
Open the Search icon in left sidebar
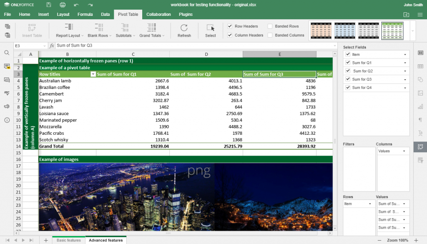pos(7,53)
